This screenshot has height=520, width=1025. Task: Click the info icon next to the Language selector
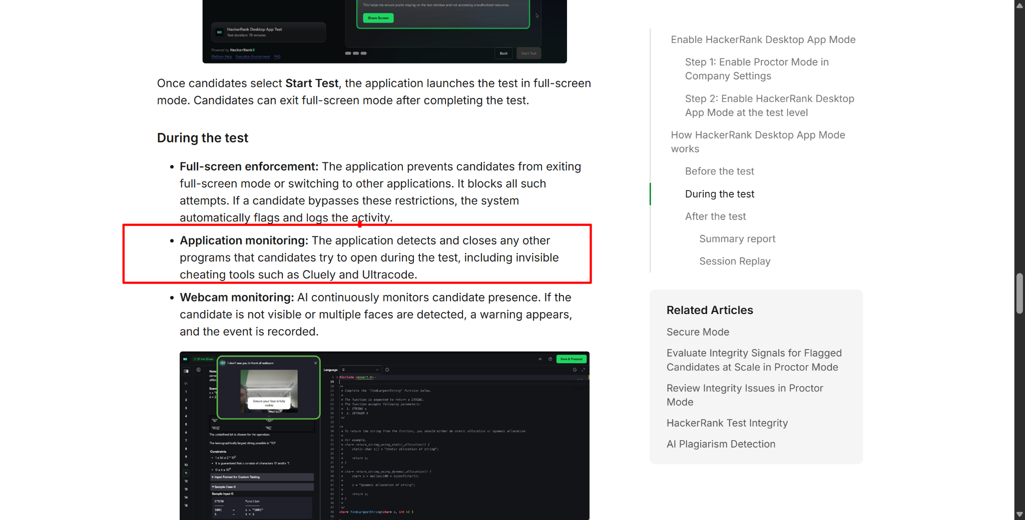(387, 370)
